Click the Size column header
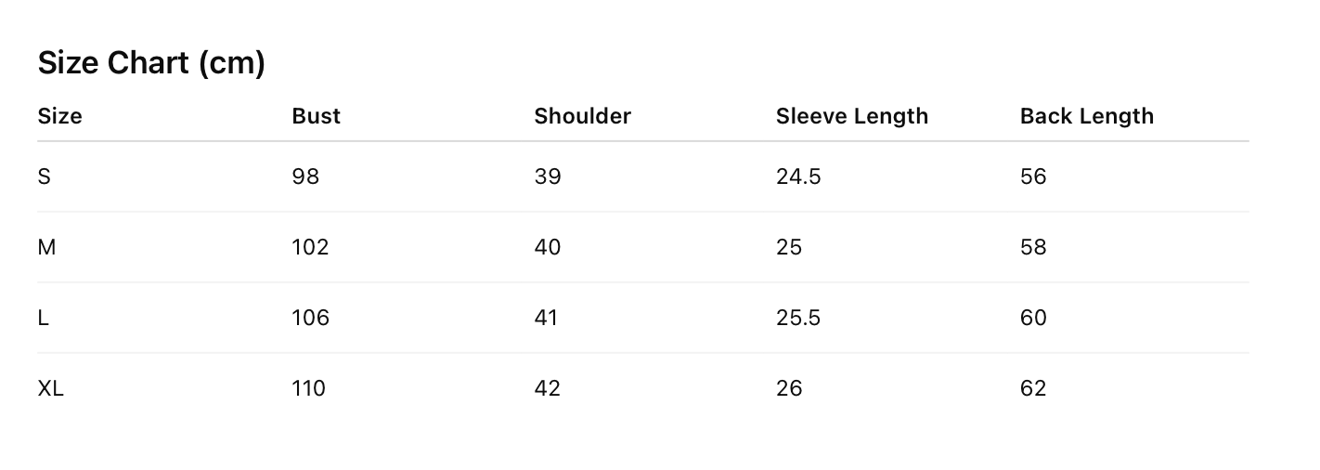The width and height of the screenshot is (1320, 470). (x=59, y=116)
